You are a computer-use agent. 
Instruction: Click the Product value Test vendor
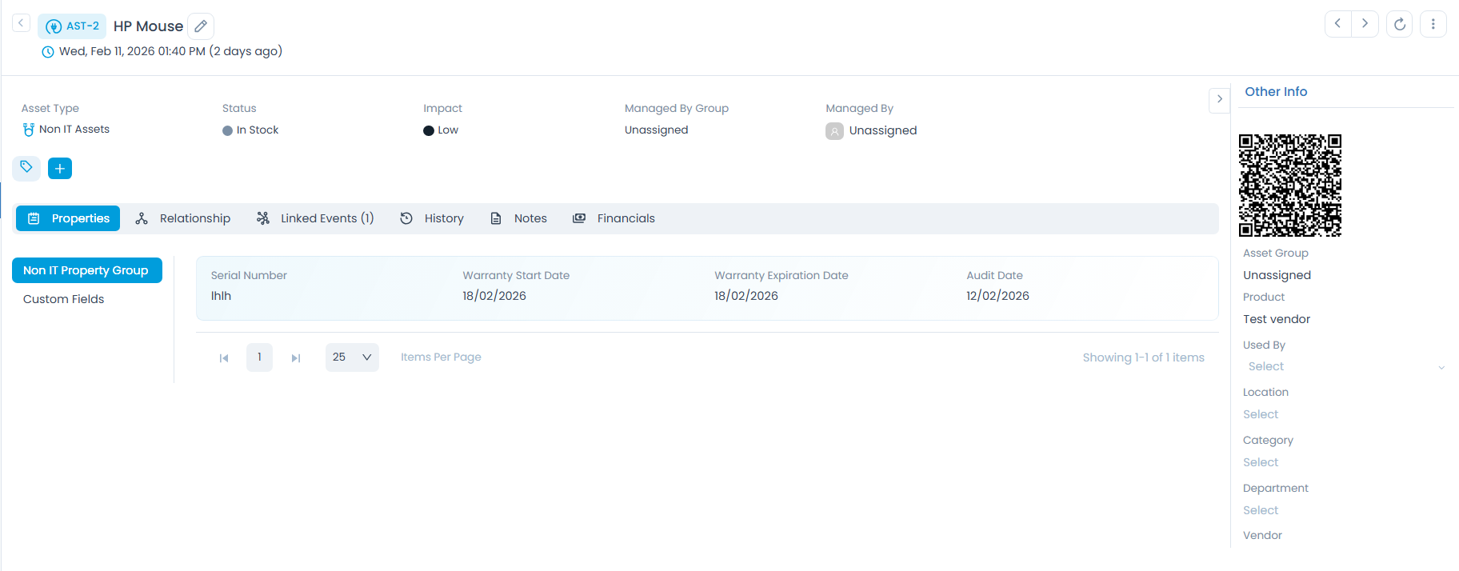click(1277, 319)
